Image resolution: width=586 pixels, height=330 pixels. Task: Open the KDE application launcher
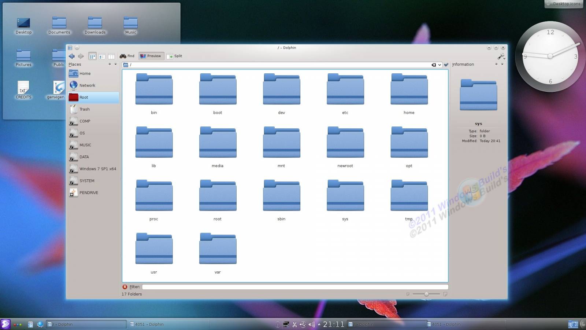coord(5,324)
